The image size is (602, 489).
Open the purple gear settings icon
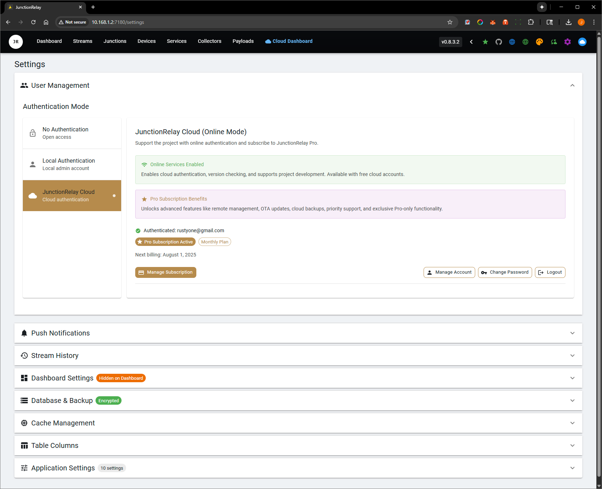(x=568, y=42)
